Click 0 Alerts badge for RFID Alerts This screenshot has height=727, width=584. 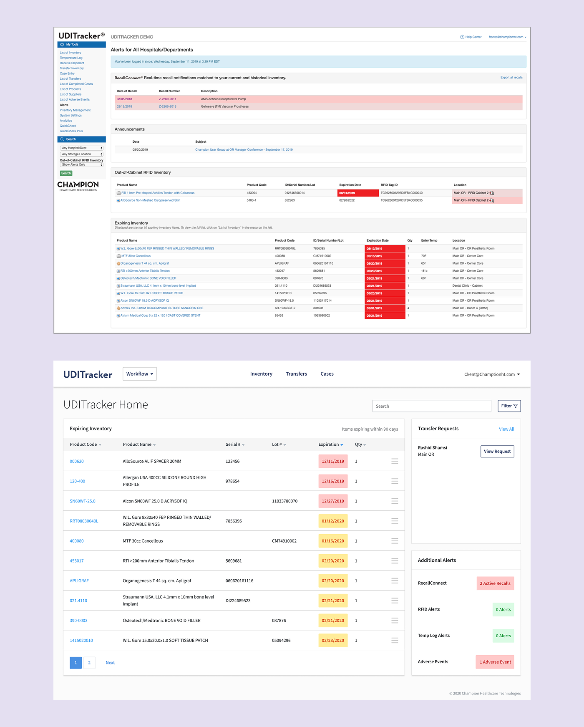click(x=503, y=610)
